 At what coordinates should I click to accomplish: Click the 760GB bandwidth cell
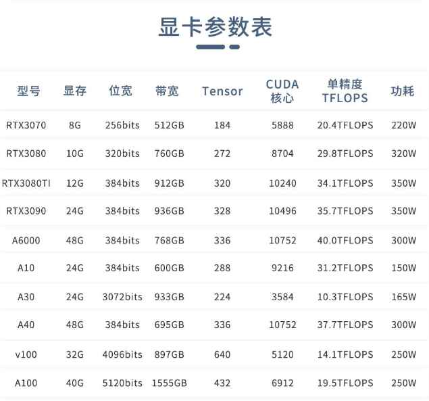tap(170, 154)
